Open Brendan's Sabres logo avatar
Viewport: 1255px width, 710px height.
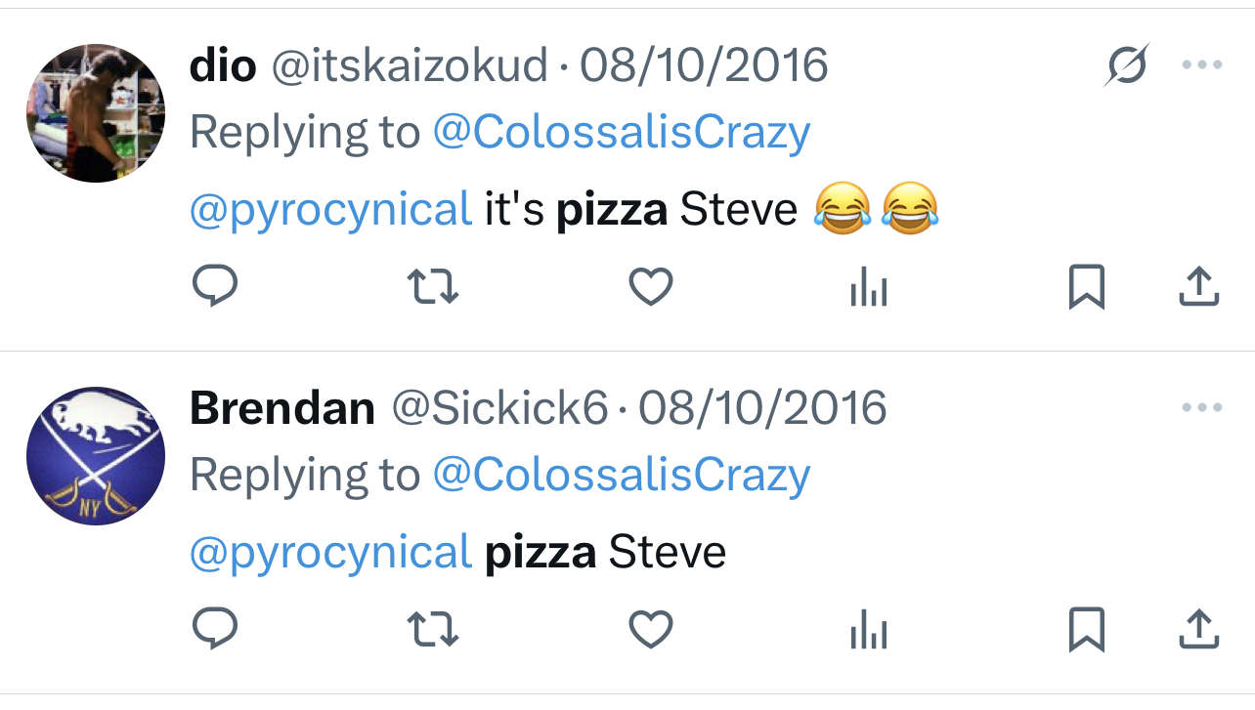point(96,455)
